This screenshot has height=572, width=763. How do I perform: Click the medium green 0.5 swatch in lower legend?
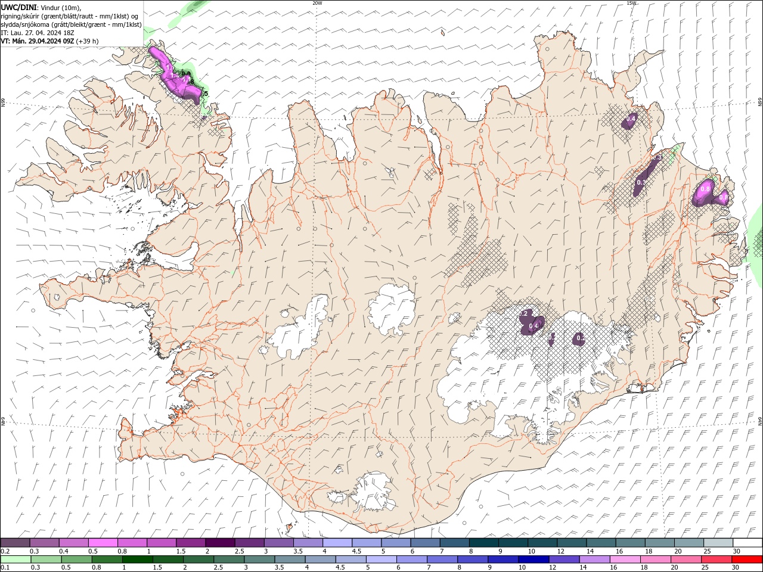coord(76,559)
